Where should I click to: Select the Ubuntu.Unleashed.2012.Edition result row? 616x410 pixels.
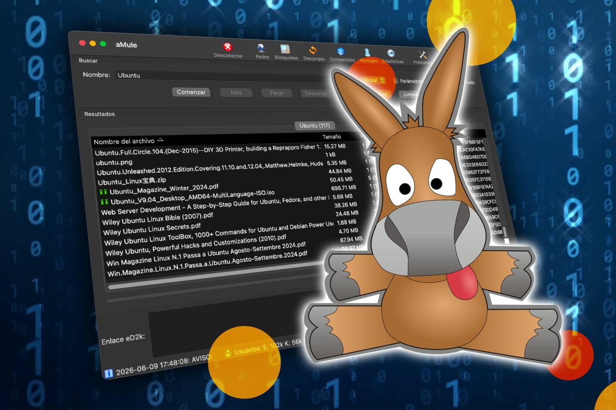(210, 168)
